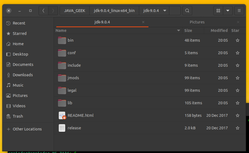Open jdk-9.0.4 path dropdown arrow
The image size is (249, 153).
pos(164,11)
